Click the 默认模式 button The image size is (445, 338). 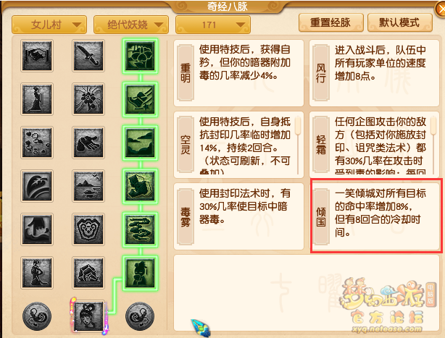tap(399, 22)
